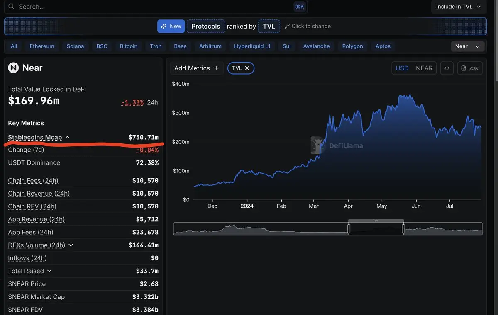Click the $NEAR Market Cap $3.322b value
The image size is (498, 315).
(145, 297)
